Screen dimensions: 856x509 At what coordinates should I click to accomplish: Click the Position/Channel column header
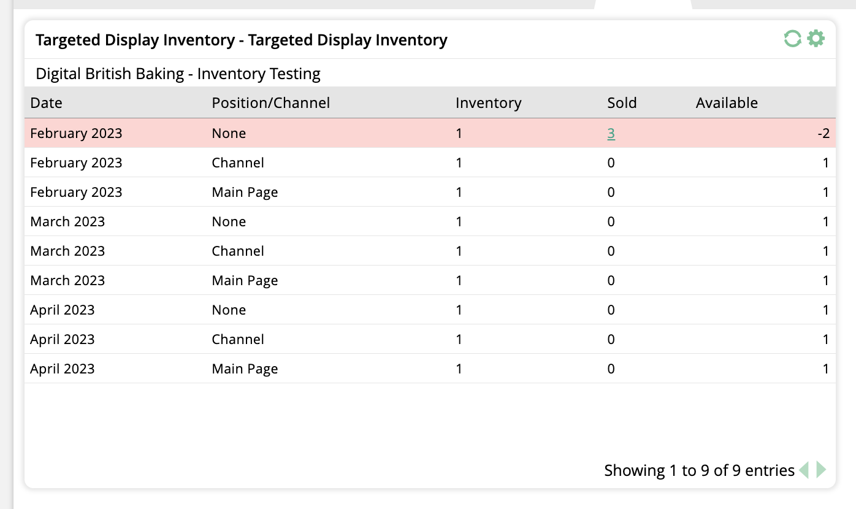point(270,102)
